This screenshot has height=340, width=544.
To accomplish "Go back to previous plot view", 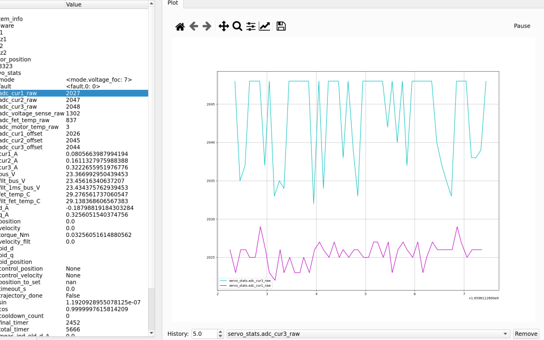I will 194,27.
